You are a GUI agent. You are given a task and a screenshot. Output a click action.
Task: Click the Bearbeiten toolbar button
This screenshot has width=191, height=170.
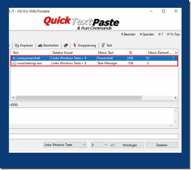[x=48, y=45]
